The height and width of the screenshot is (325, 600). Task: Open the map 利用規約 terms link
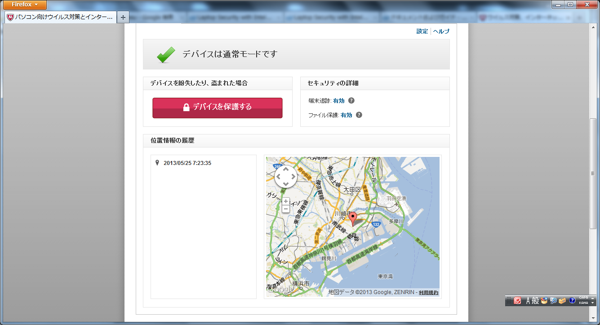[428, 293]
